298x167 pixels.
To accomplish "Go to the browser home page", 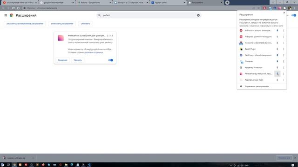I will [x=18, y=8].
